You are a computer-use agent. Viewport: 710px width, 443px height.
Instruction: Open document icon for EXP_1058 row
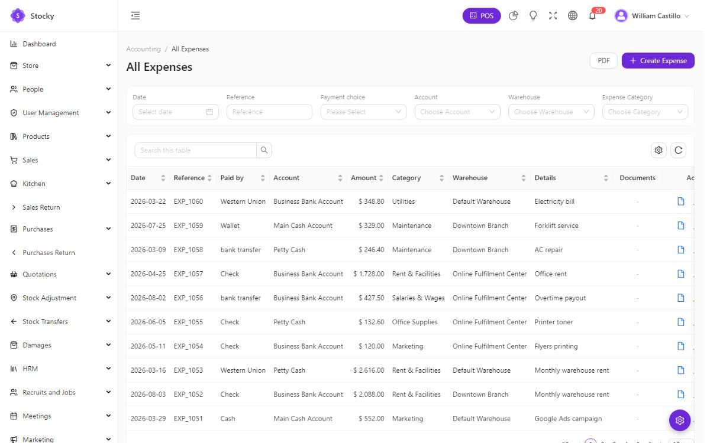click(680, 250)
